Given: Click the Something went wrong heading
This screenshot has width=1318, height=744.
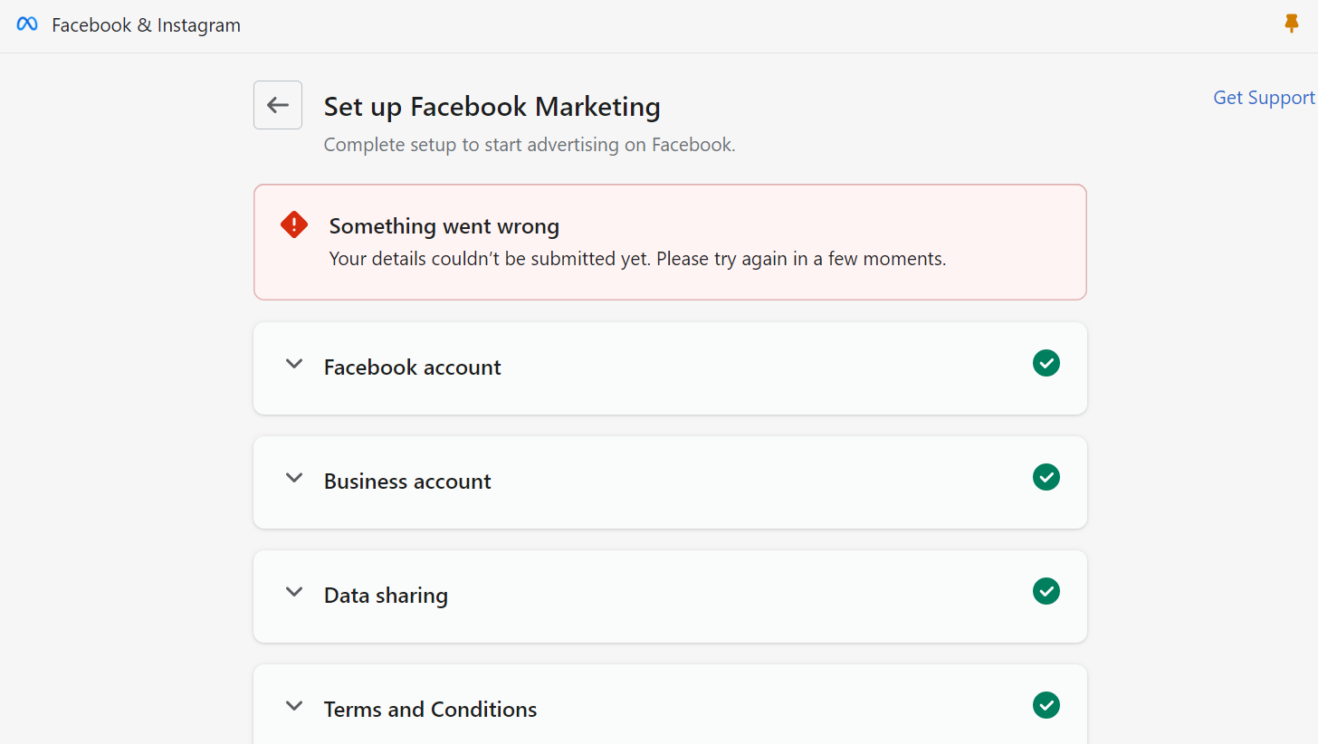Looking at the screenshot, I should [x=444, y=226].
